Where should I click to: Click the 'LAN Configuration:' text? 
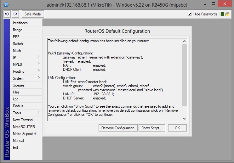point(62,78)
